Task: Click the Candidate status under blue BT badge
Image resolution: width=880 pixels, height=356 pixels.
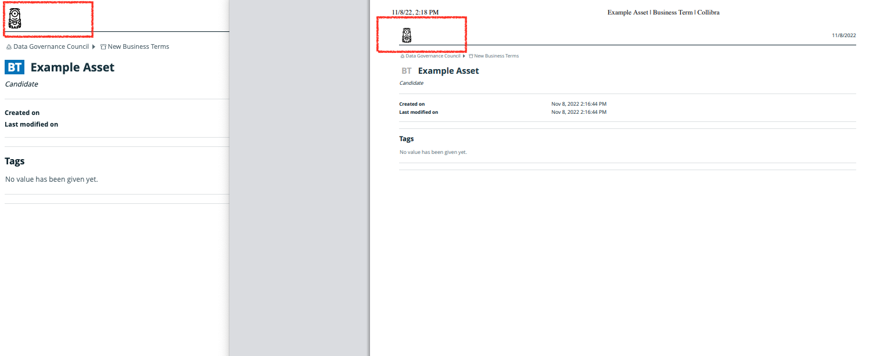Action: click(x=21, y=84)
